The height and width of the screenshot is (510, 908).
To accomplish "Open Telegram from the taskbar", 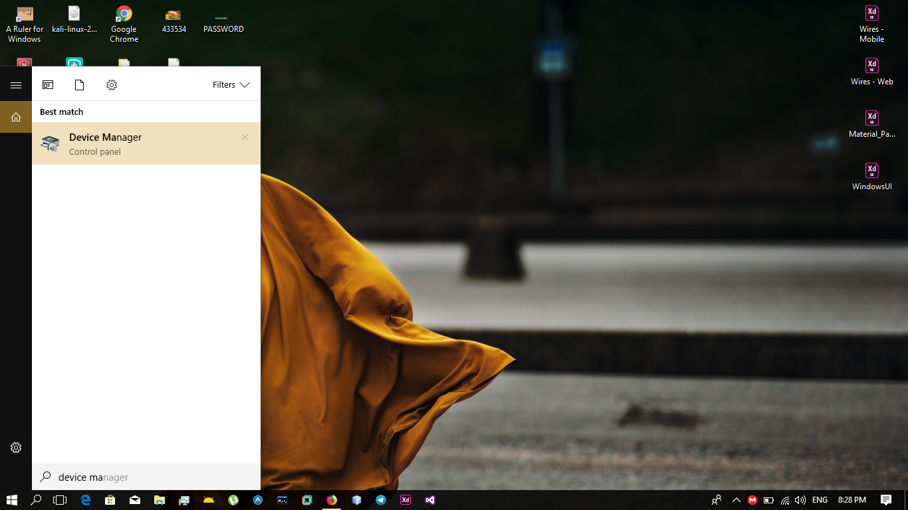I will [381, 500].
